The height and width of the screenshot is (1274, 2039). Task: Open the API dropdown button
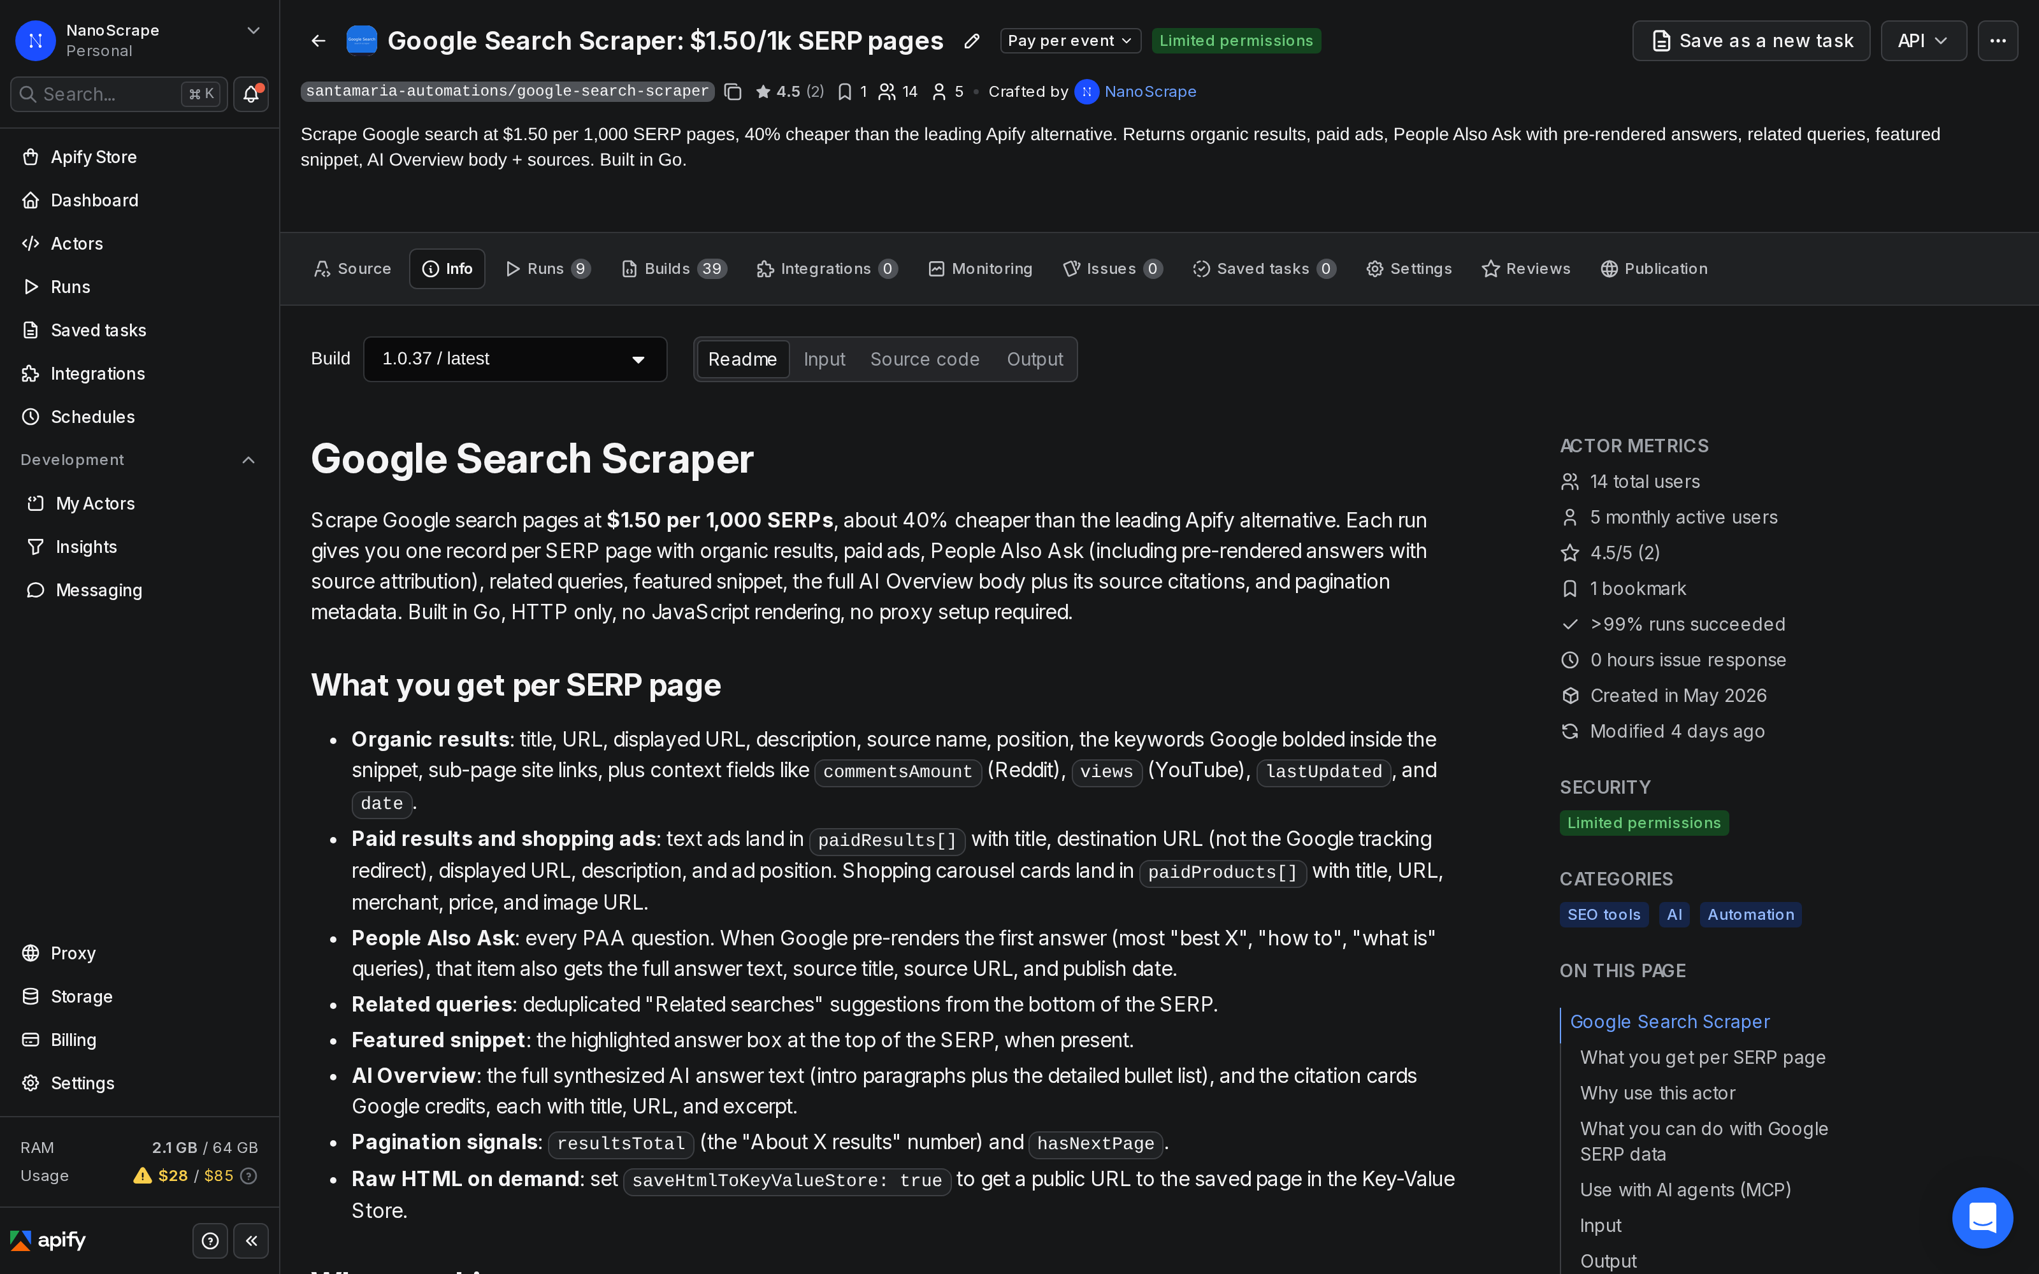1923,40
